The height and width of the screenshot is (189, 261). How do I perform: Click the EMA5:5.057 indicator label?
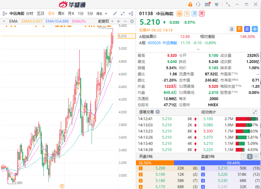pos(32,21)
